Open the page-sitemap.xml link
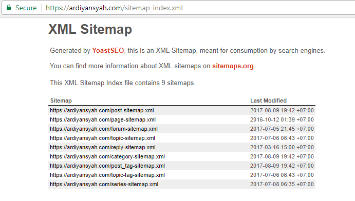Viewport: 355px width, 201px height. tap(103, 119)
